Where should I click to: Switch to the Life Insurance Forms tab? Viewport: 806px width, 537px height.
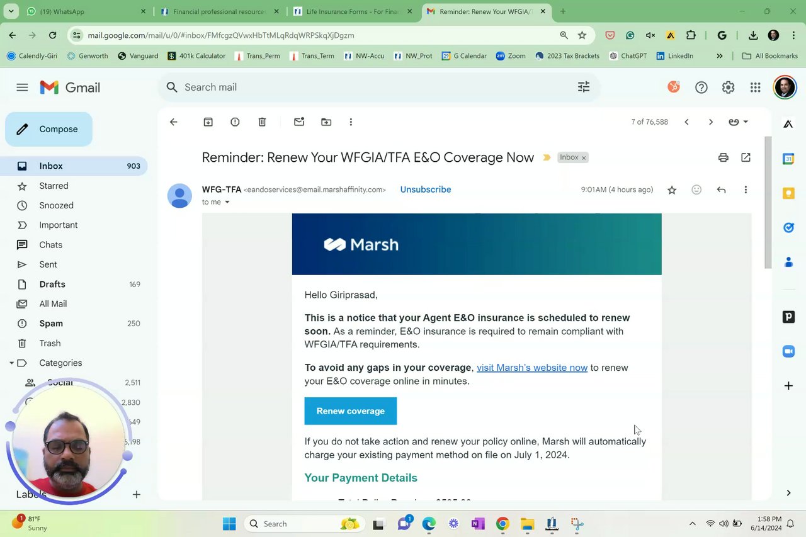(x=353, y=11)
